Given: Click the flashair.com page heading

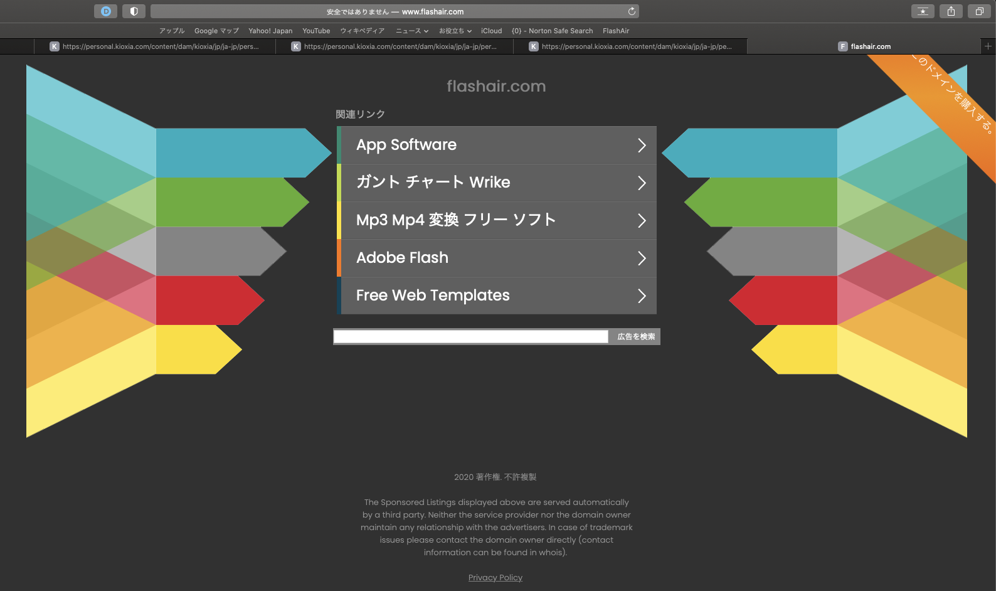Looking at the screenshot, I should coord(496,87).
